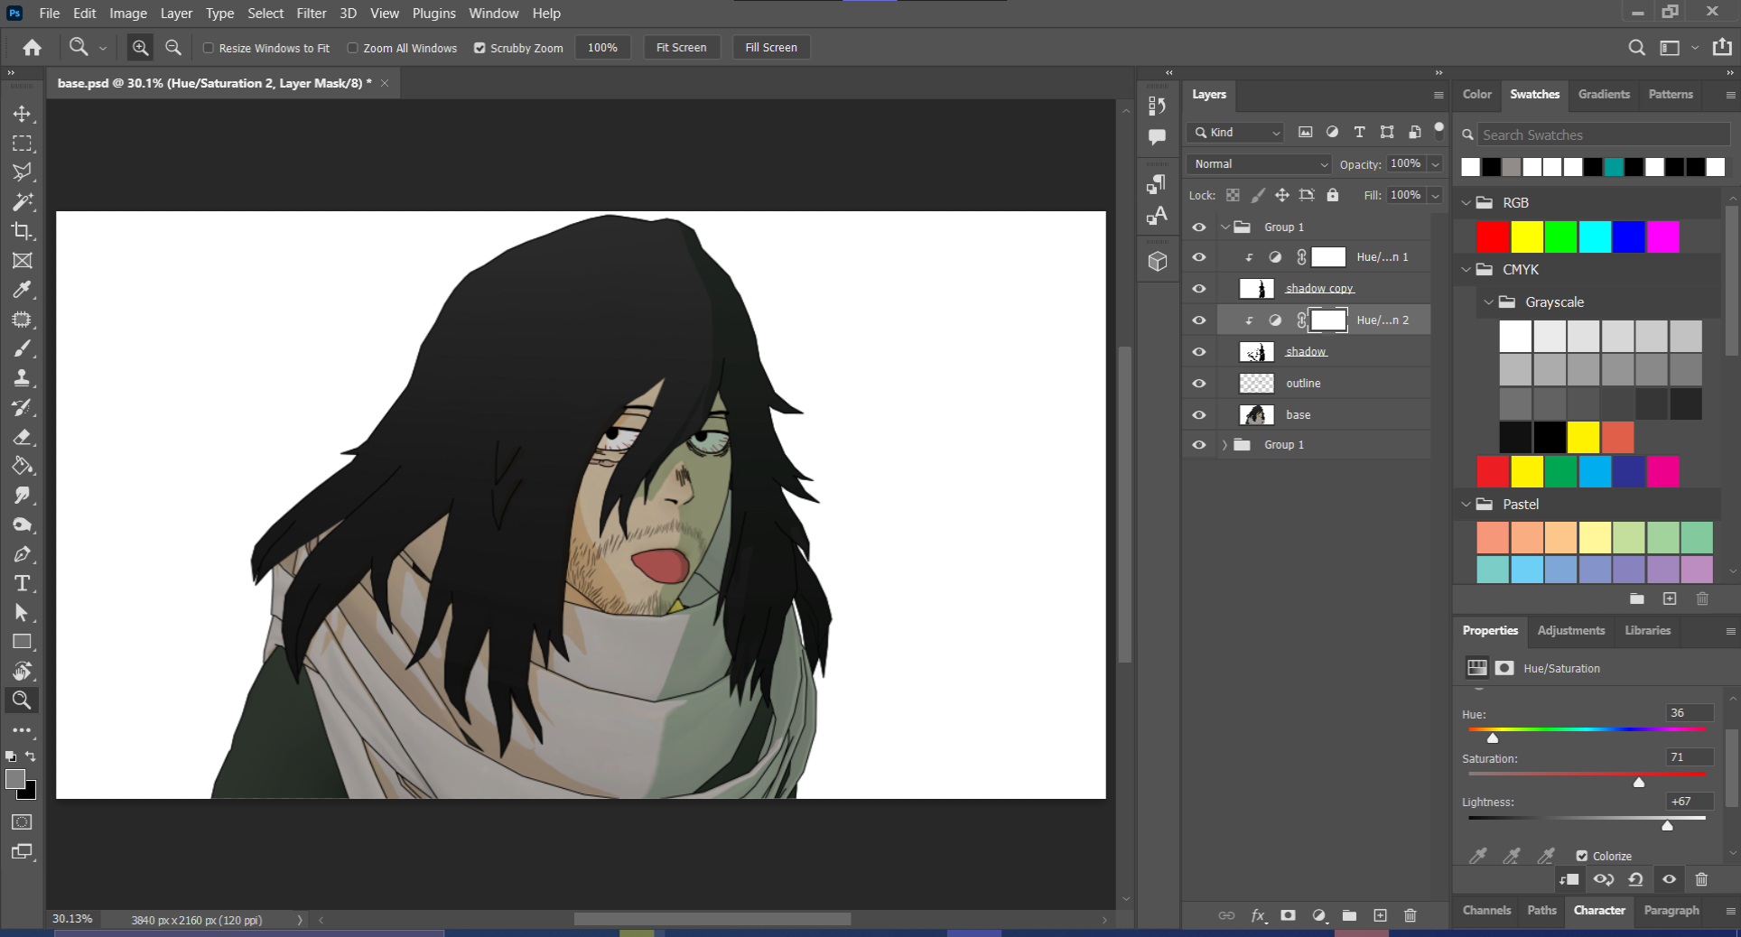Select the Eyedropper tool
Image resolution: width=1741 pixels, height=937 pixels.
click(x=22, y=290)
